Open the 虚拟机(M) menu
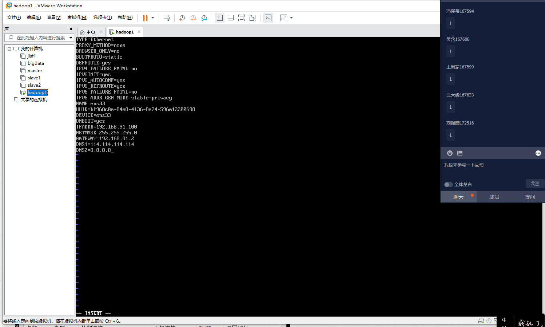545x327 pixels. pos(77,17)
